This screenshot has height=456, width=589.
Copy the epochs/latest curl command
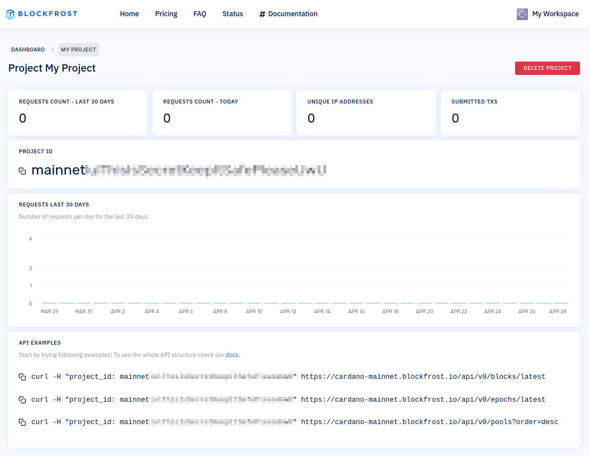(22, 399)
